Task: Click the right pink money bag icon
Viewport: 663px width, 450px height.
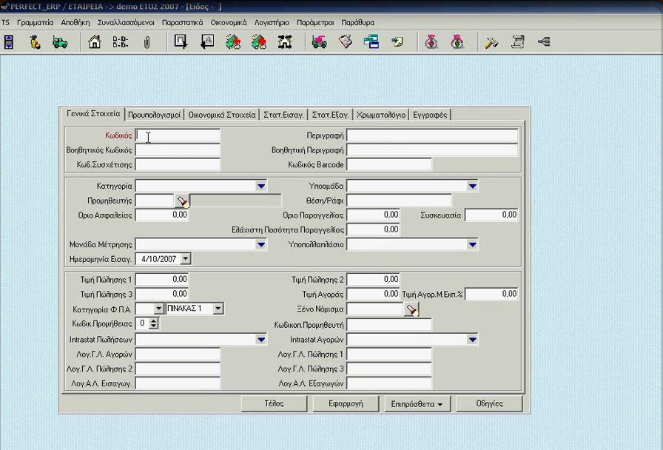Action: 457,42
